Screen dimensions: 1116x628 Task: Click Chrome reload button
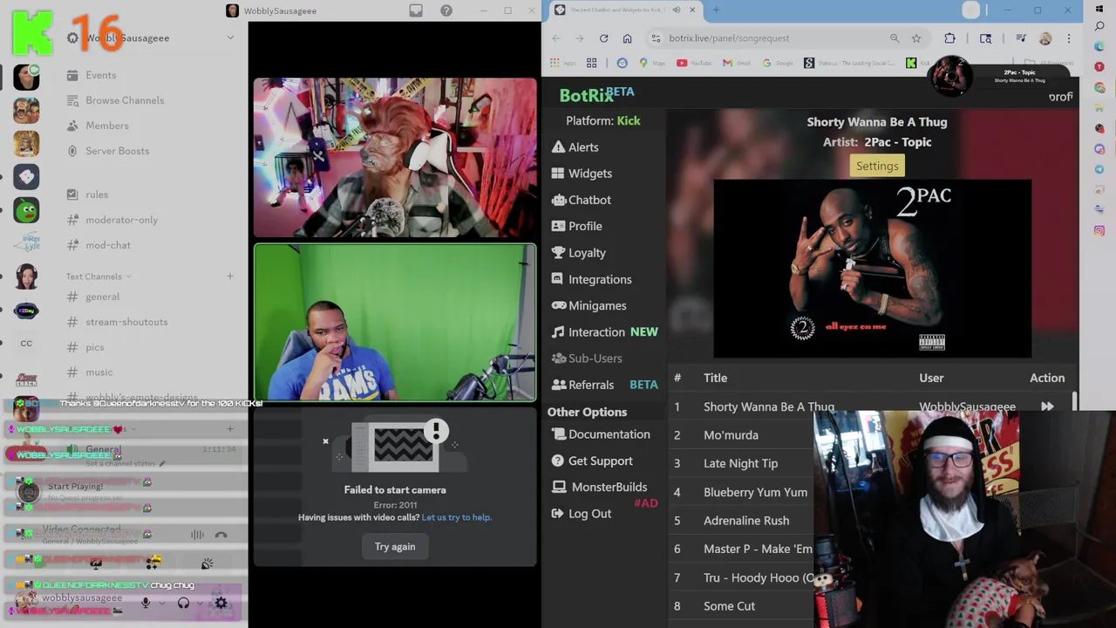pos(603,38)
